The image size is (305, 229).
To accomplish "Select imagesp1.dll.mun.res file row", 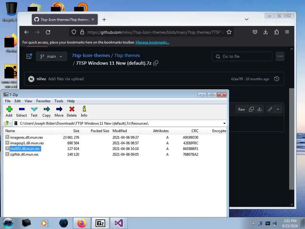I will pos(115,143).
